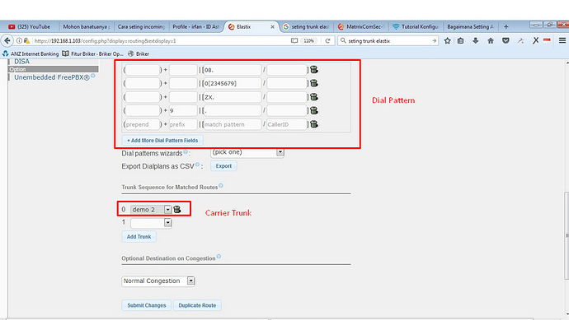The image size is (569, 320).
Task: Click help icon by Trunk Sequence for Matched Routes
Action: click(221, 186)
